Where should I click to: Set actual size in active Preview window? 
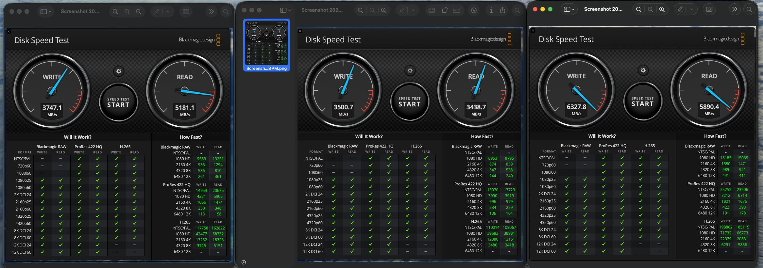[651, 9]
